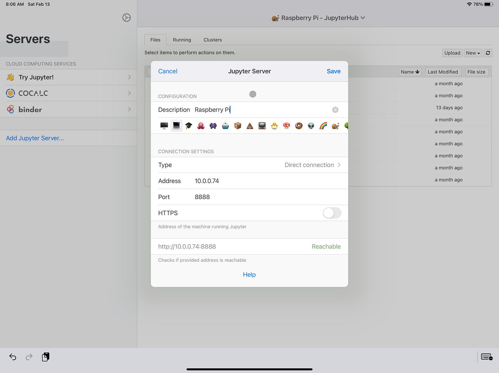
Task: Sort files by Name column
Action: click(410, 72)
